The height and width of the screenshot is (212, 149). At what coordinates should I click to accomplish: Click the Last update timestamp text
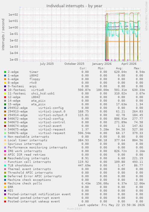tap(112, 205)
